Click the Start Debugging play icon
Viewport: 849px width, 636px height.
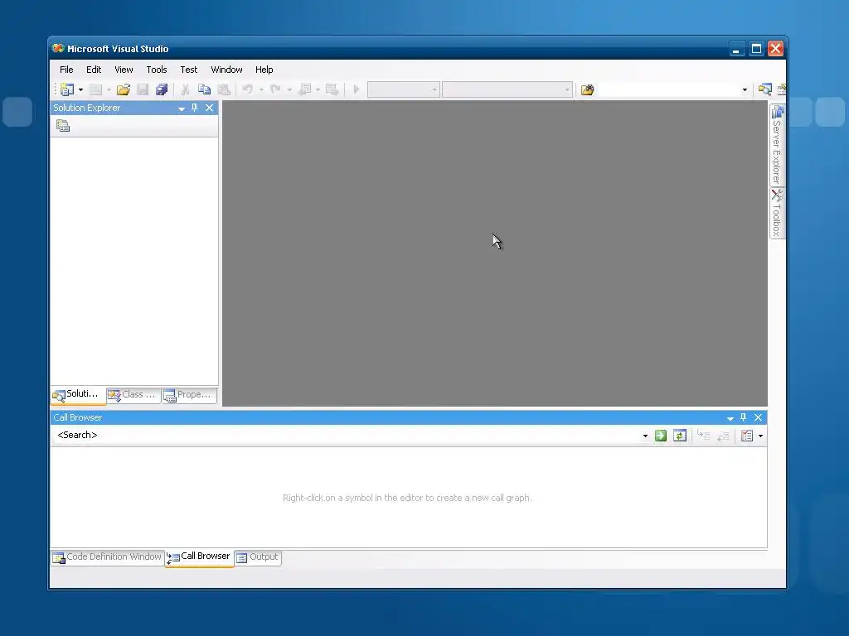coord(357,89)
